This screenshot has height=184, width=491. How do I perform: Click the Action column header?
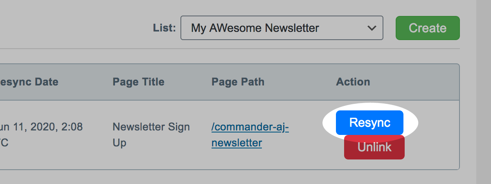point(353,82)
